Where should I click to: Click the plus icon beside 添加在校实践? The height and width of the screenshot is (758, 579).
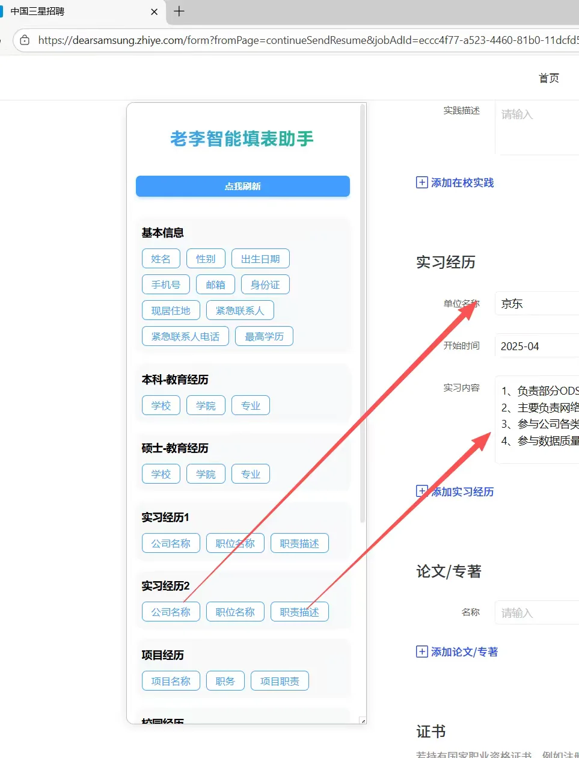coord(422,182)
